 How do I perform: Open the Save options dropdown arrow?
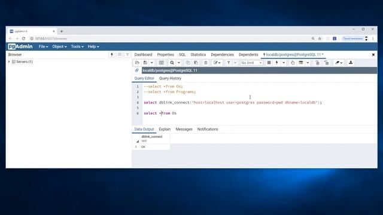pos(151,63)
